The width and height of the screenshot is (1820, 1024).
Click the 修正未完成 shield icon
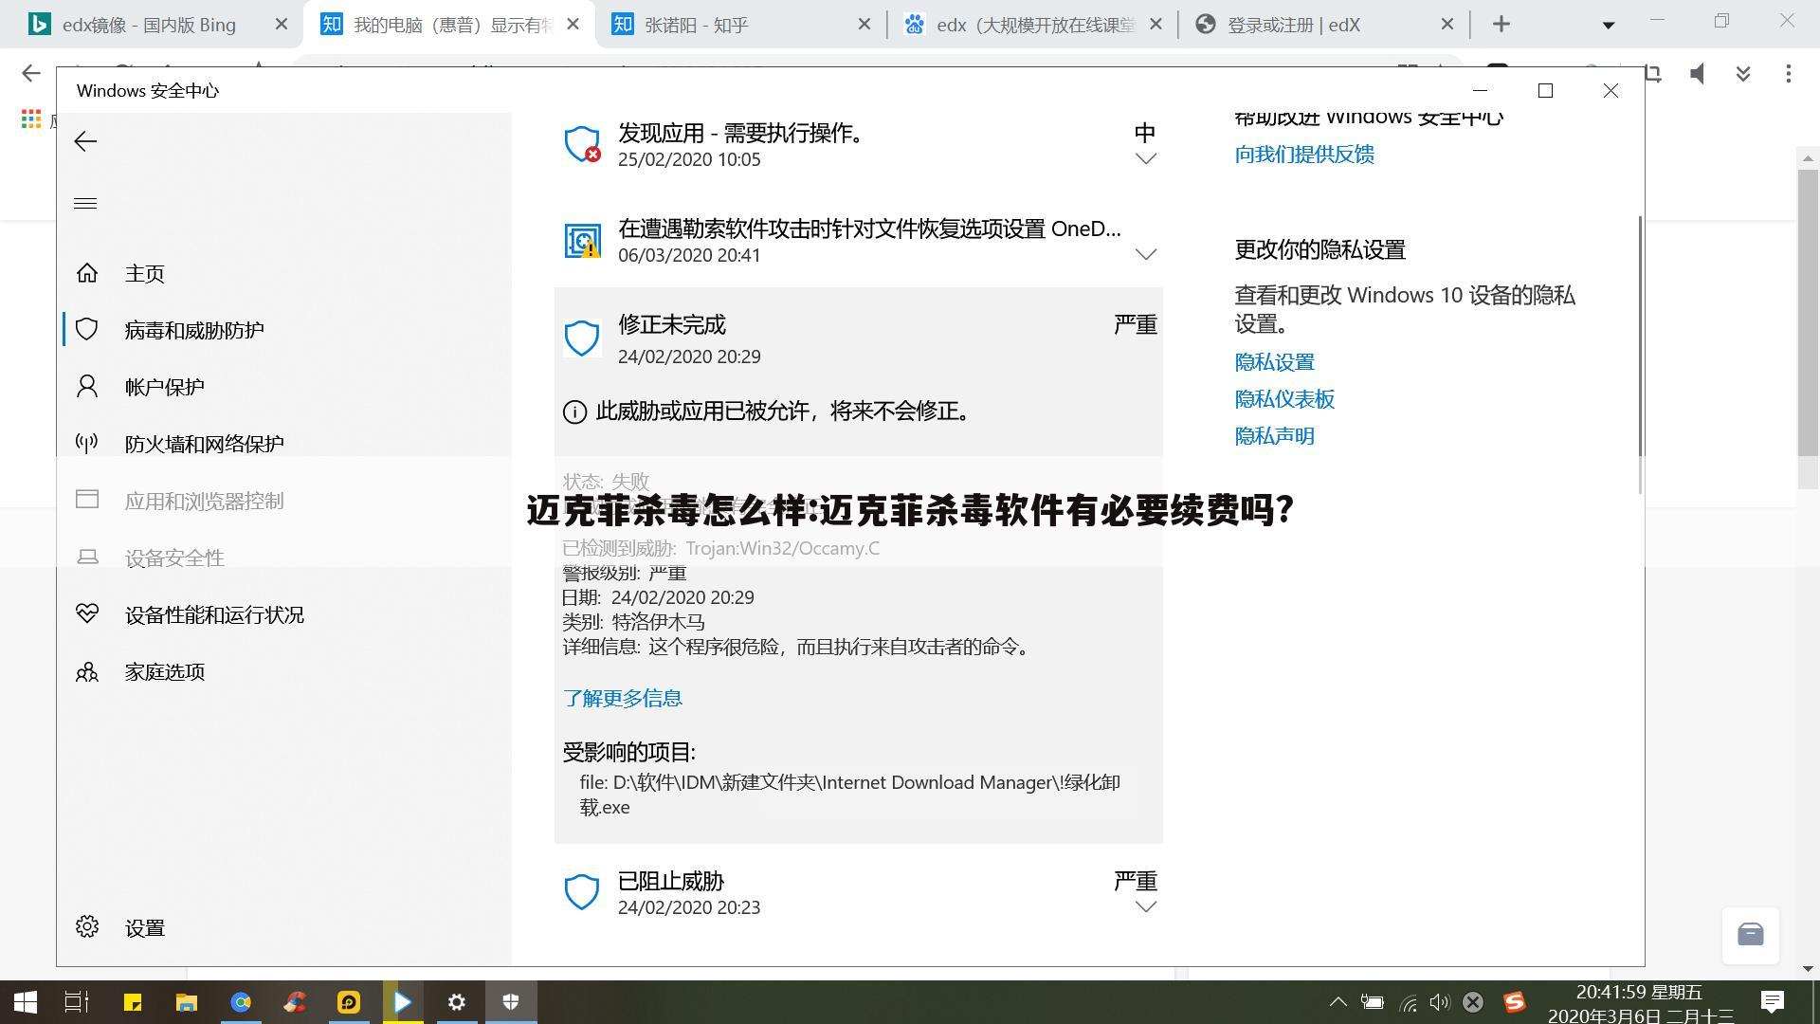coord(582,338)
